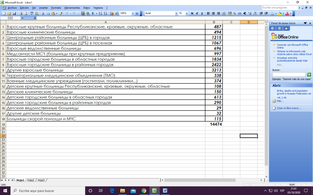The image size is (313, 195).
Task: Sort ascending with the A-Z icon
Action: [100, 13]
